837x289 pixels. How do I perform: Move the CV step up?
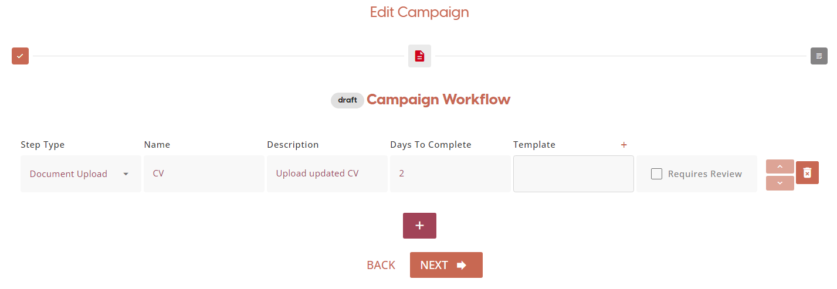tap(780, 166)
